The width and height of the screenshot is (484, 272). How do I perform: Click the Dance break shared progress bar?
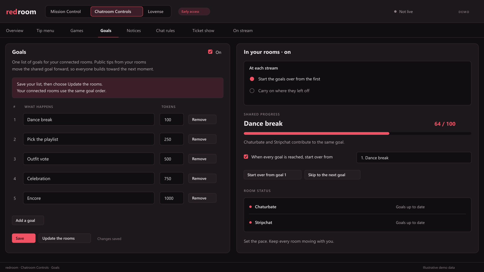358,133
